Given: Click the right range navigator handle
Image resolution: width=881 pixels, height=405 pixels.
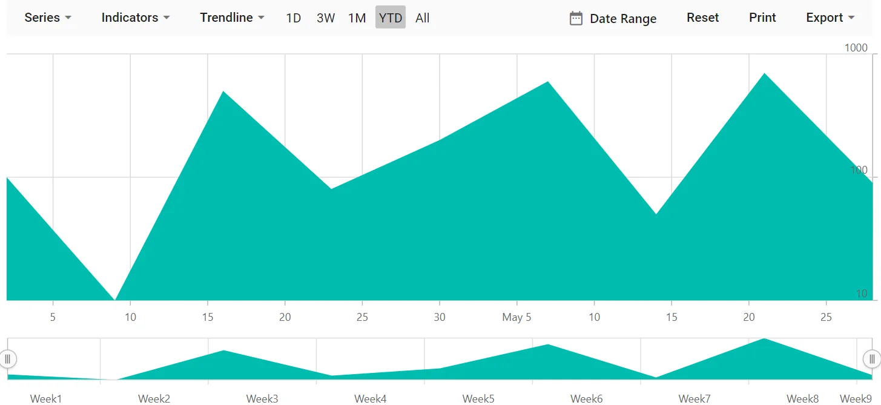Looking at the screenshot, I should [872, 359].
